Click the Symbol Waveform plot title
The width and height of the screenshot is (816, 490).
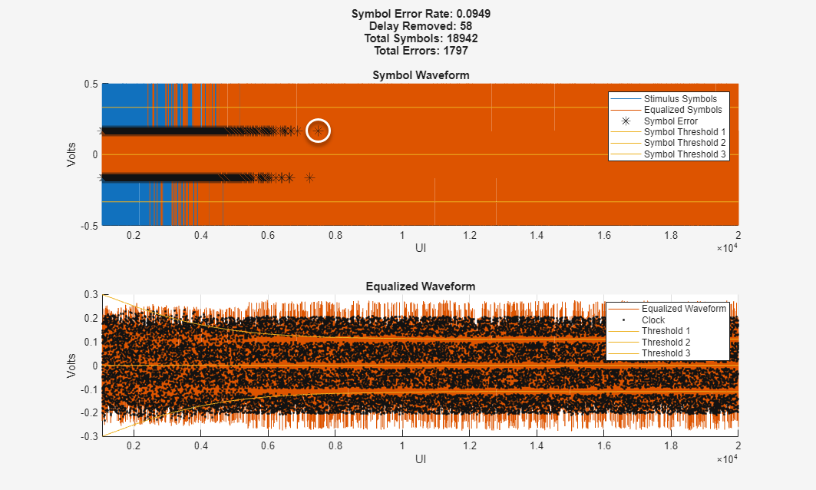tap(421, 75)
